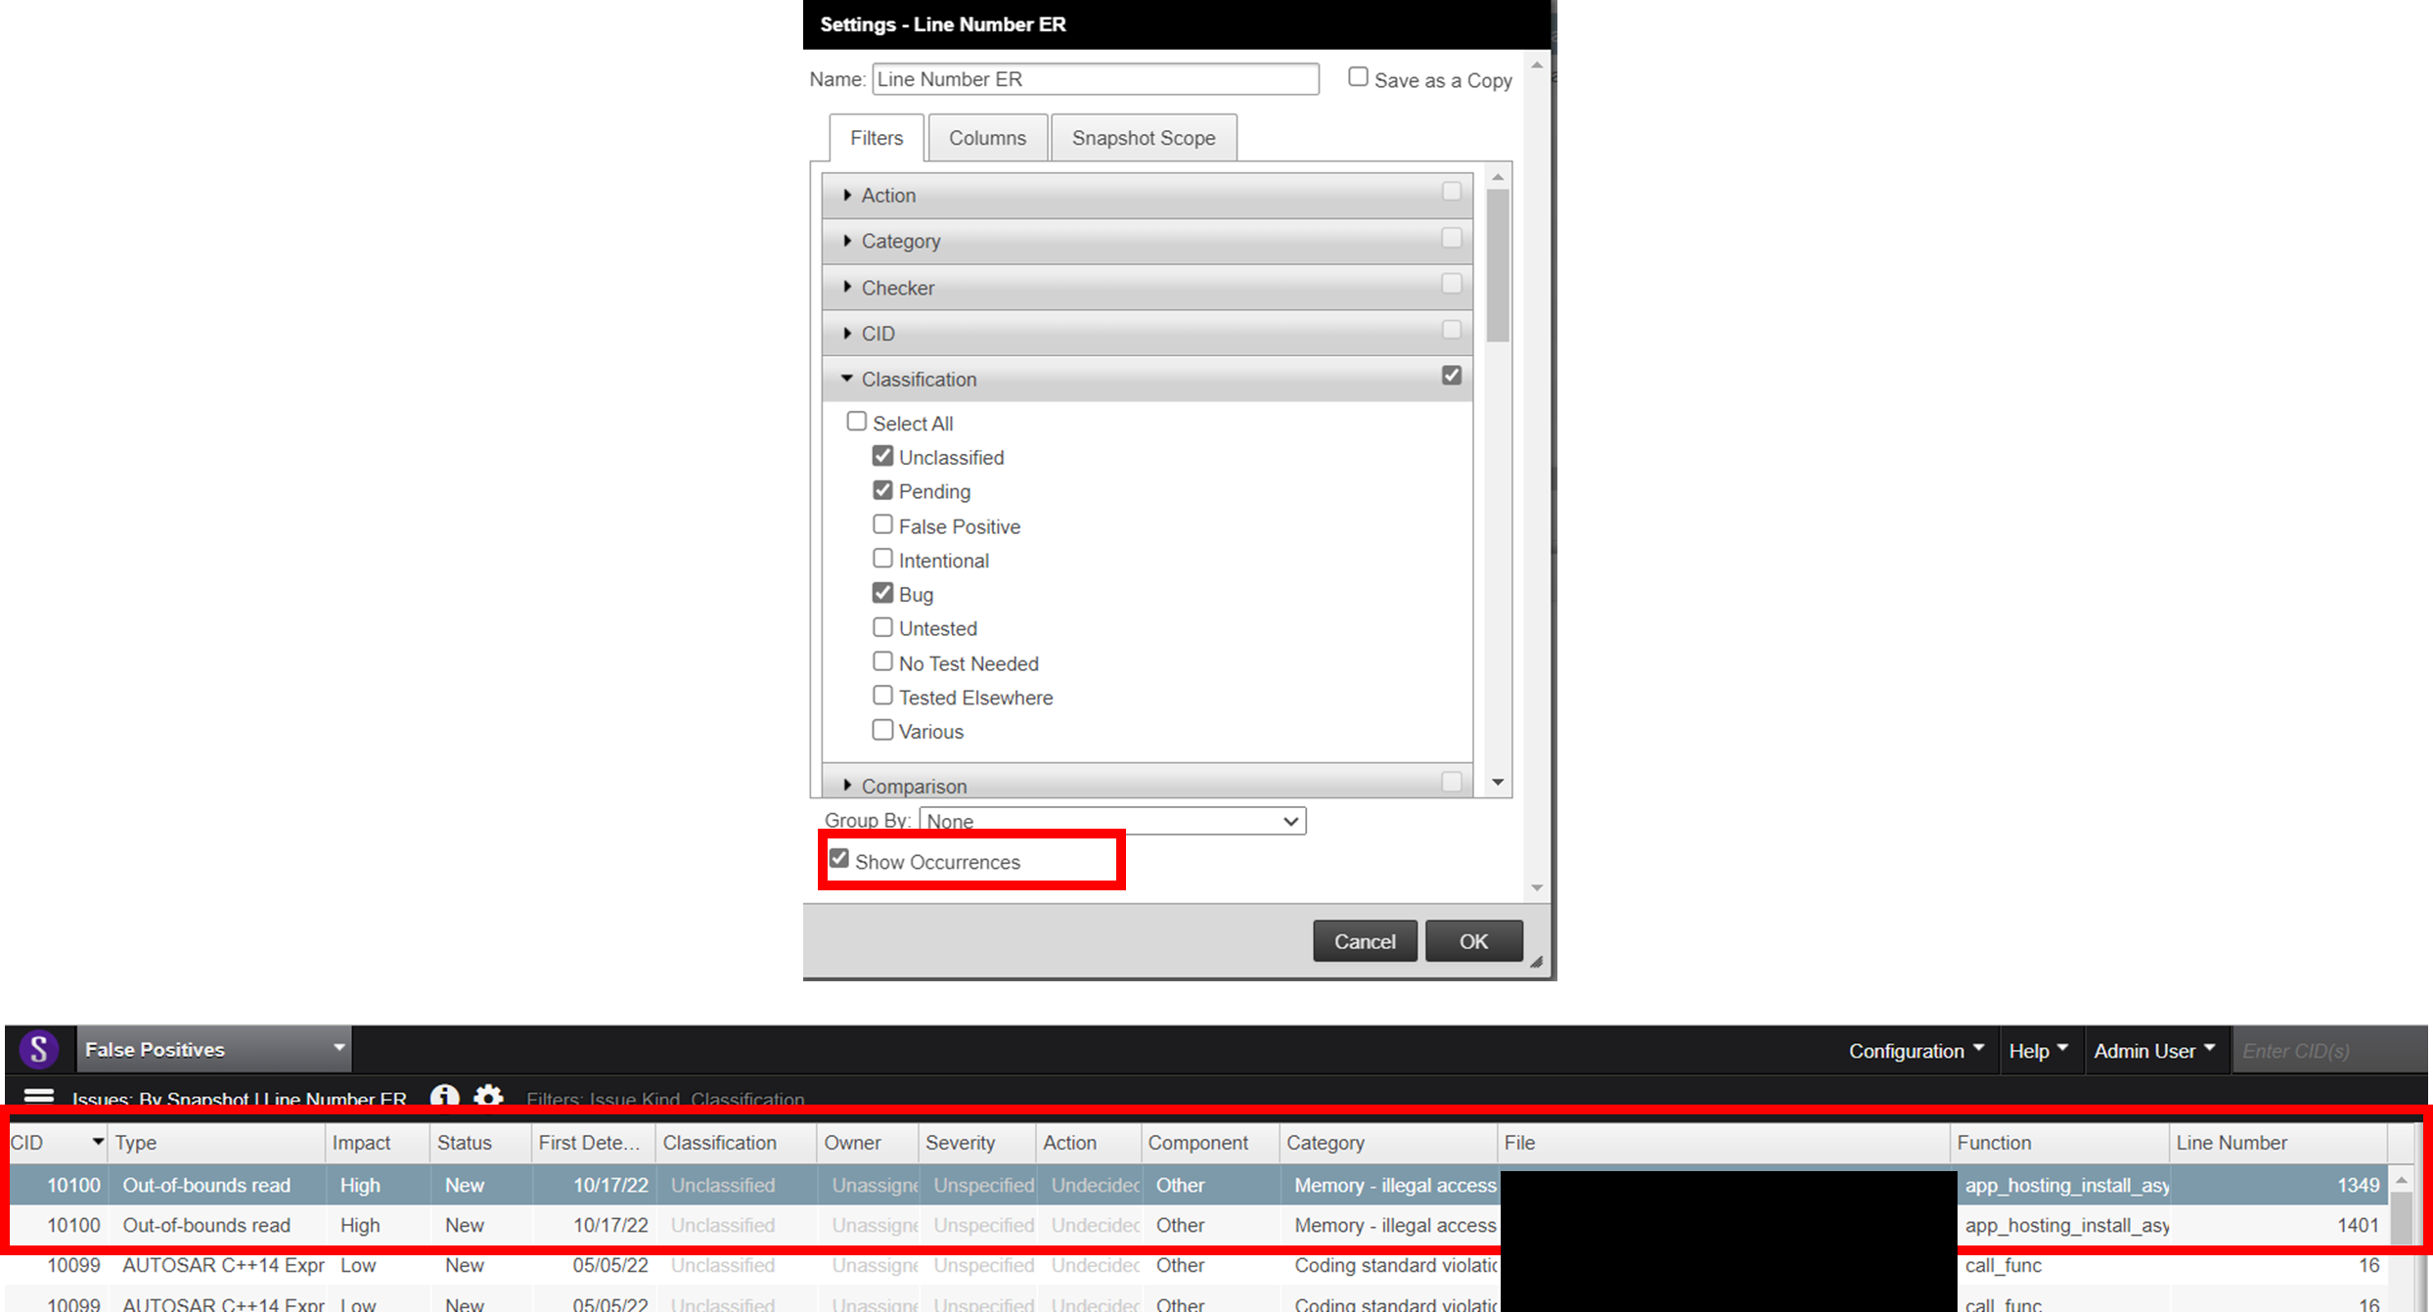Click the info icon next to Line Number ER
The height and width of the screenshot is (1312, 2433).
click(x=442, y=1099)
